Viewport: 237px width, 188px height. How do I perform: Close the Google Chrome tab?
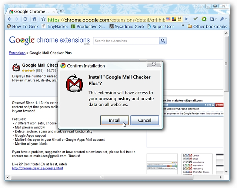click(x=53, y=12)
